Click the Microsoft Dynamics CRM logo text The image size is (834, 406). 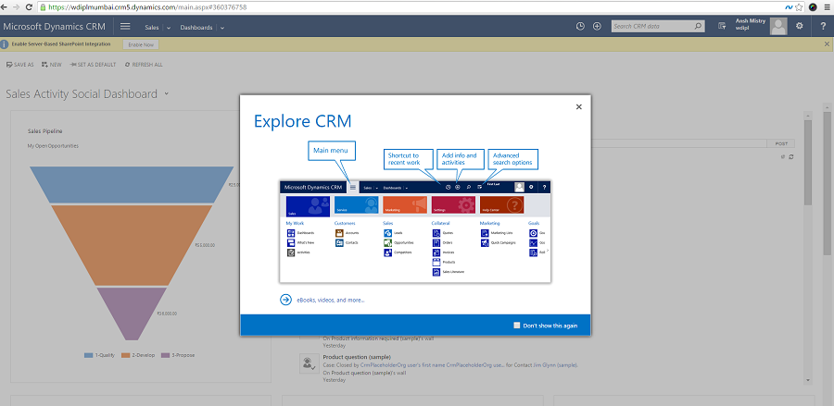(x=55, y=26)
